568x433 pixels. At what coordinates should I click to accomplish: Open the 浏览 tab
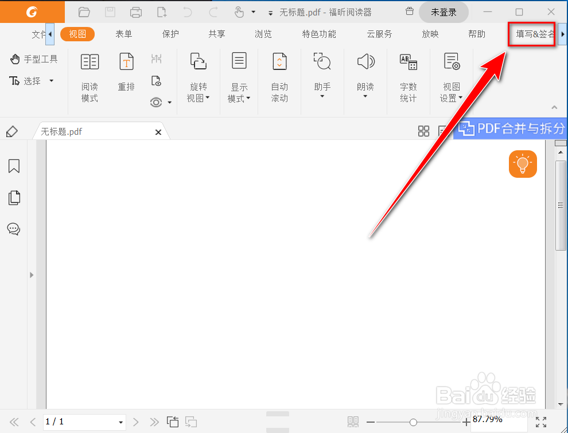263,34
